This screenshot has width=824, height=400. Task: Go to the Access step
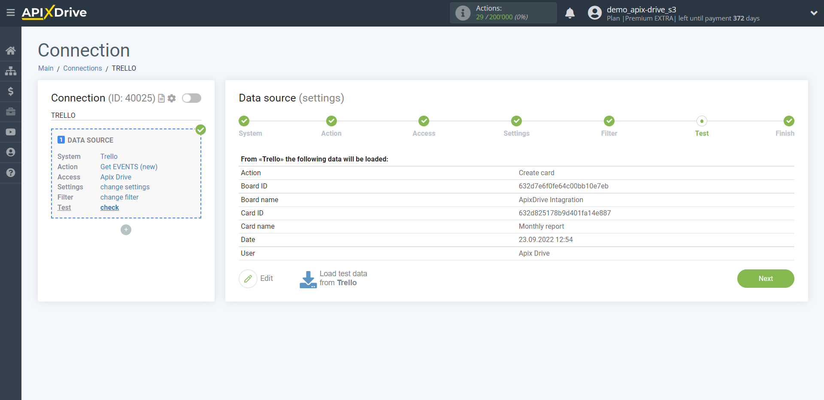click(x=424, y=121)
